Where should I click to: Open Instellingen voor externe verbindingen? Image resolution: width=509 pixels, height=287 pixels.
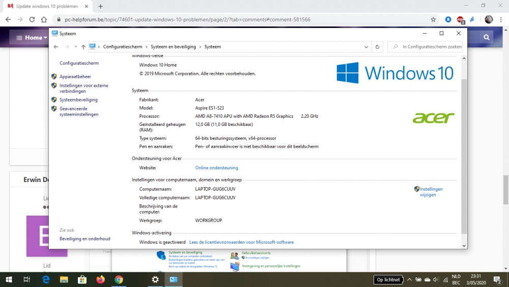(x=84, y=88)
